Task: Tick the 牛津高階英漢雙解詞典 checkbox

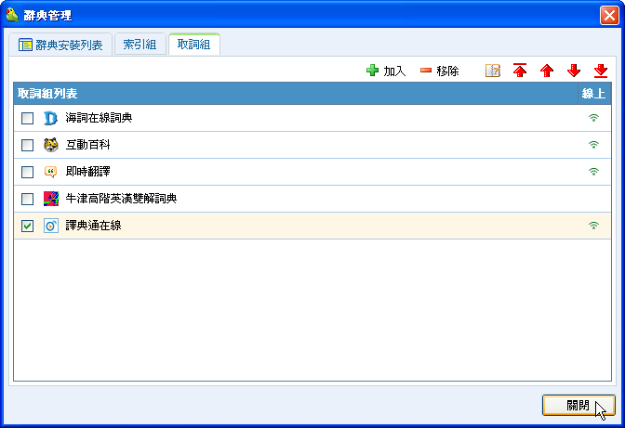Action: 27,199
